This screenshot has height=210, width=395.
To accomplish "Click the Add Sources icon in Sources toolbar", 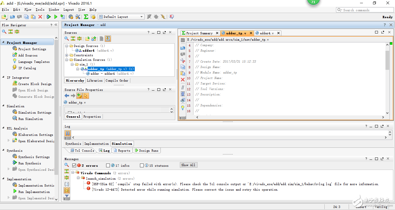I will point(93,39).
